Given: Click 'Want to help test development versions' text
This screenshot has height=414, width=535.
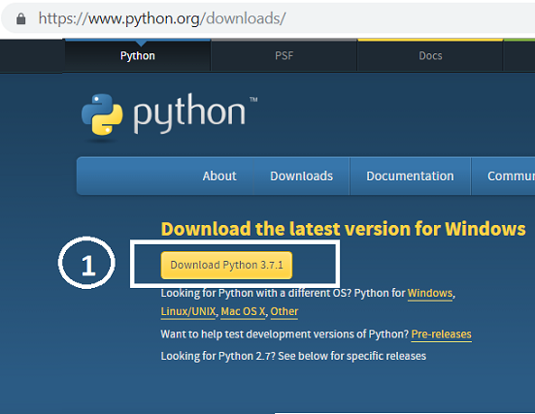Looking at the screenshot, I should pos(284,334).
